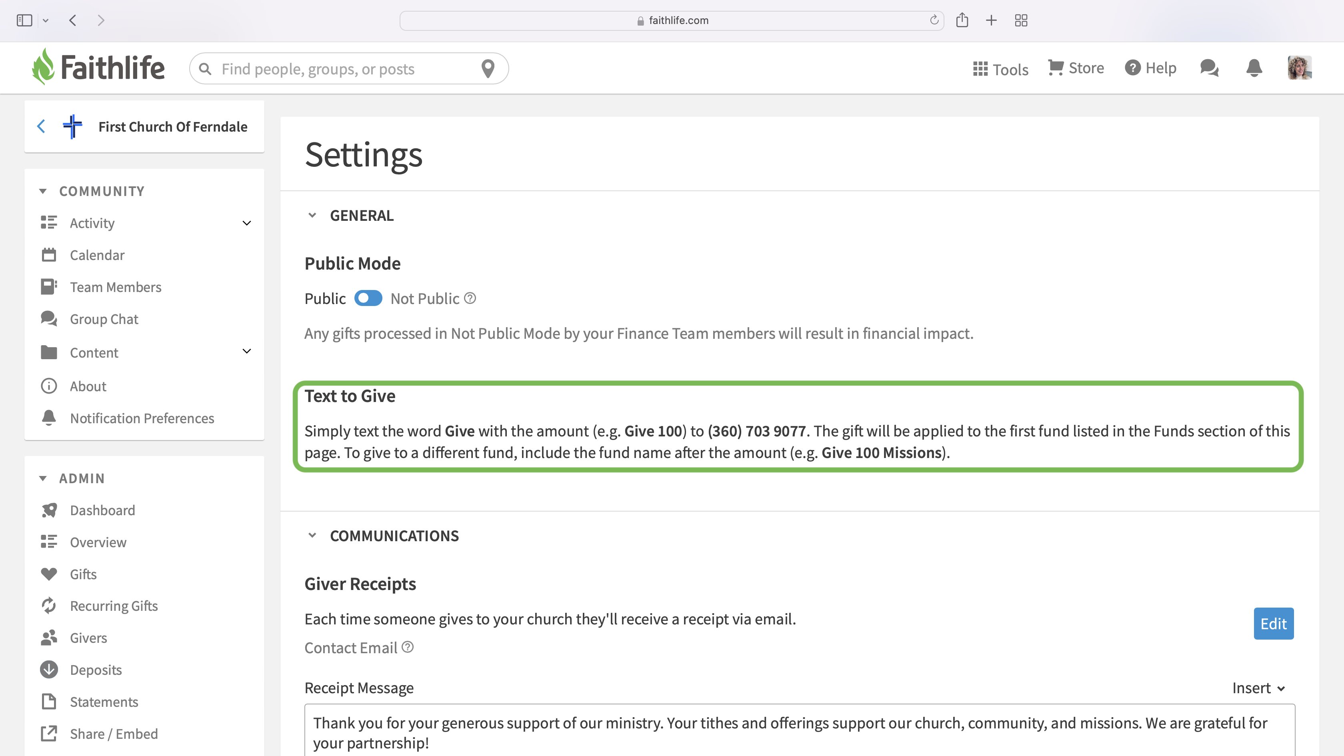Click the blue Edit button
Viewport: 1344px width, 756px height.
coord(1273,624)
